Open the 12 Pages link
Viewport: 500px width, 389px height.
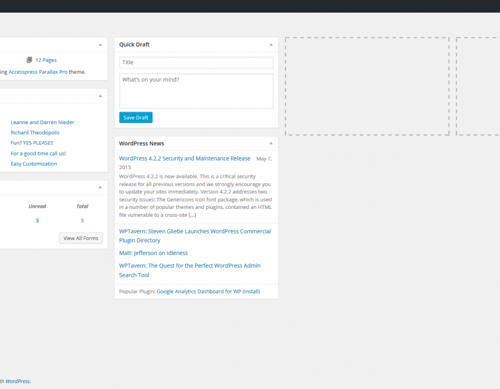(x=46, y=60)
